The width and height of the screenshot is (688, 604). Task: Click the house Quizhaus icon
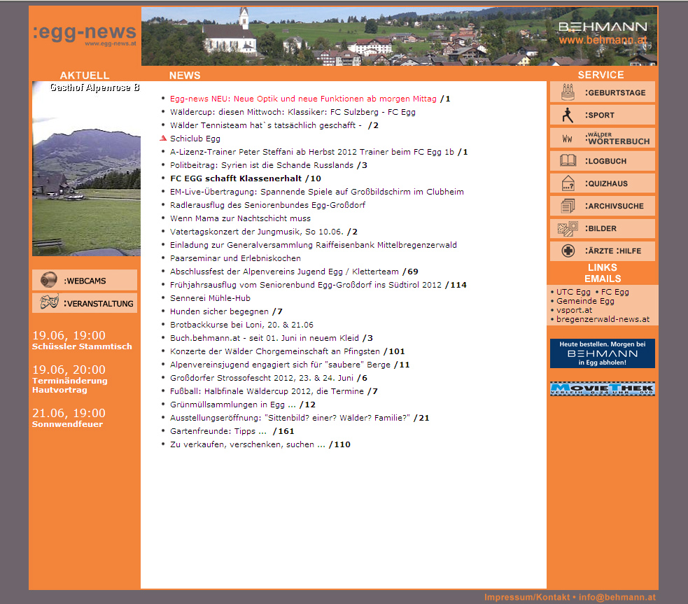point(568,183)
